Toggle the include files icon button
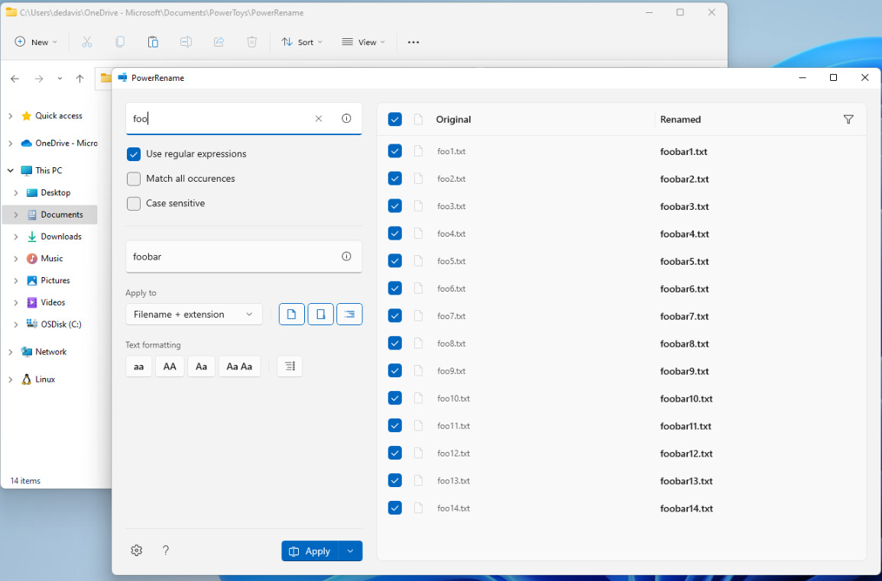882x581 pixels. [x=291, y=315]
